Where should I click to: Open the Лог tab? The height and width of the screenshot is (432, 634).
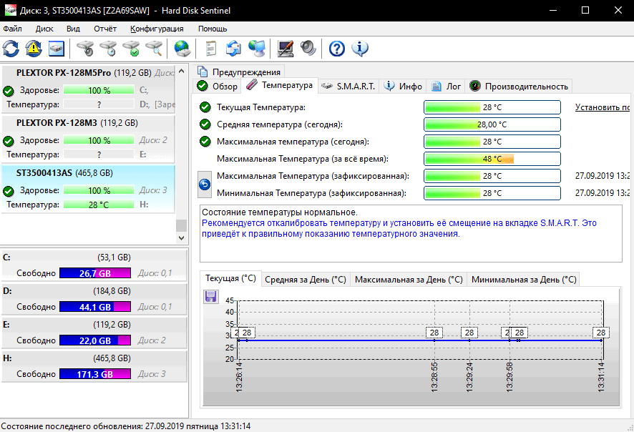[446, 86]
